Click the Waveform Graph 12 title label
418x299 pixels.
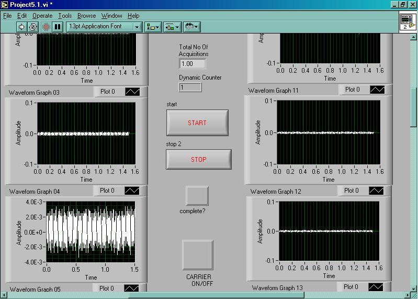pyautogui.click(x=276, y=192)
